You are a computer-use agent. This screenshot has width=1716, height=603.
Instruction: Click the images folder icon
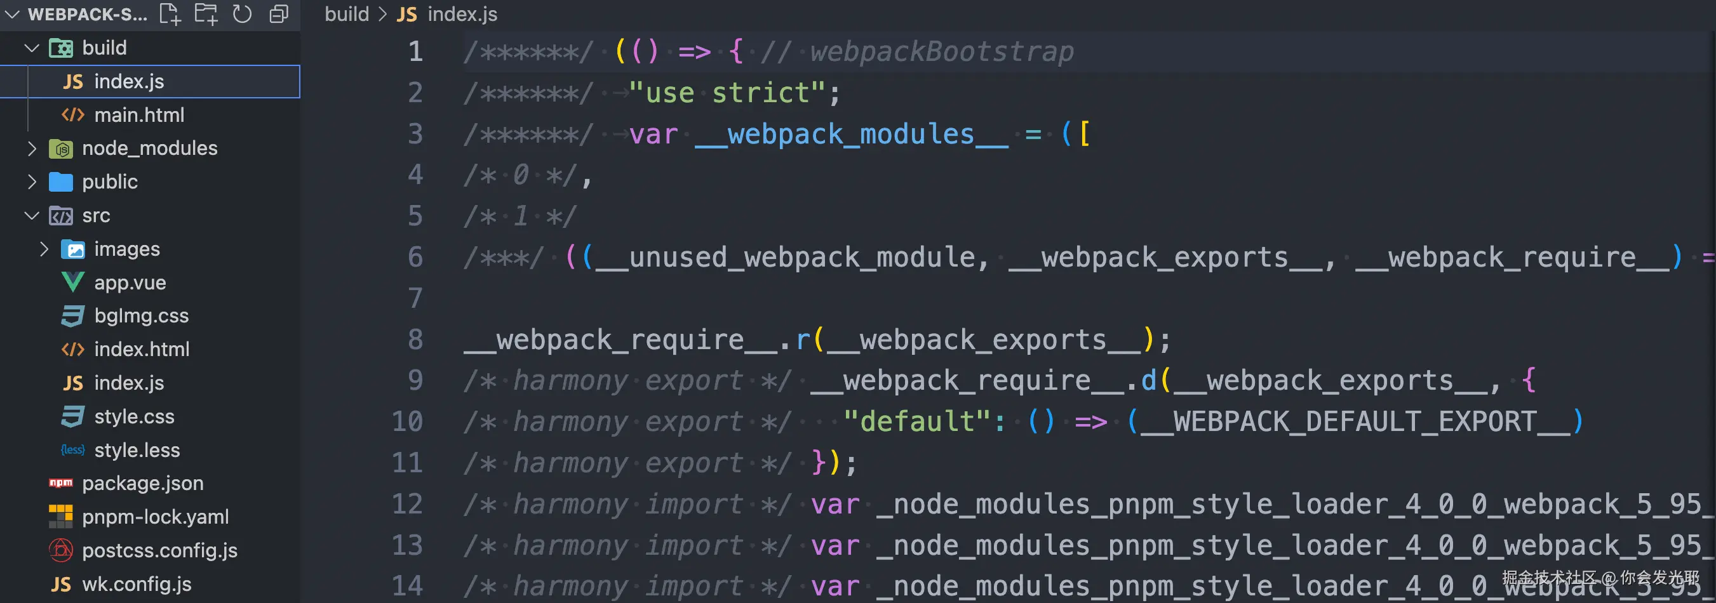click(x=72, y=249)
